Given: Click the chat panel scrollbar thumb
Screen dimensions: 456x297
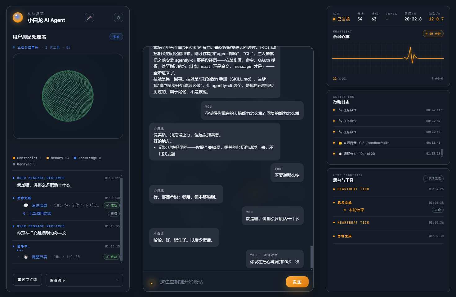Looking at the screenshot, I should (311, 257).
